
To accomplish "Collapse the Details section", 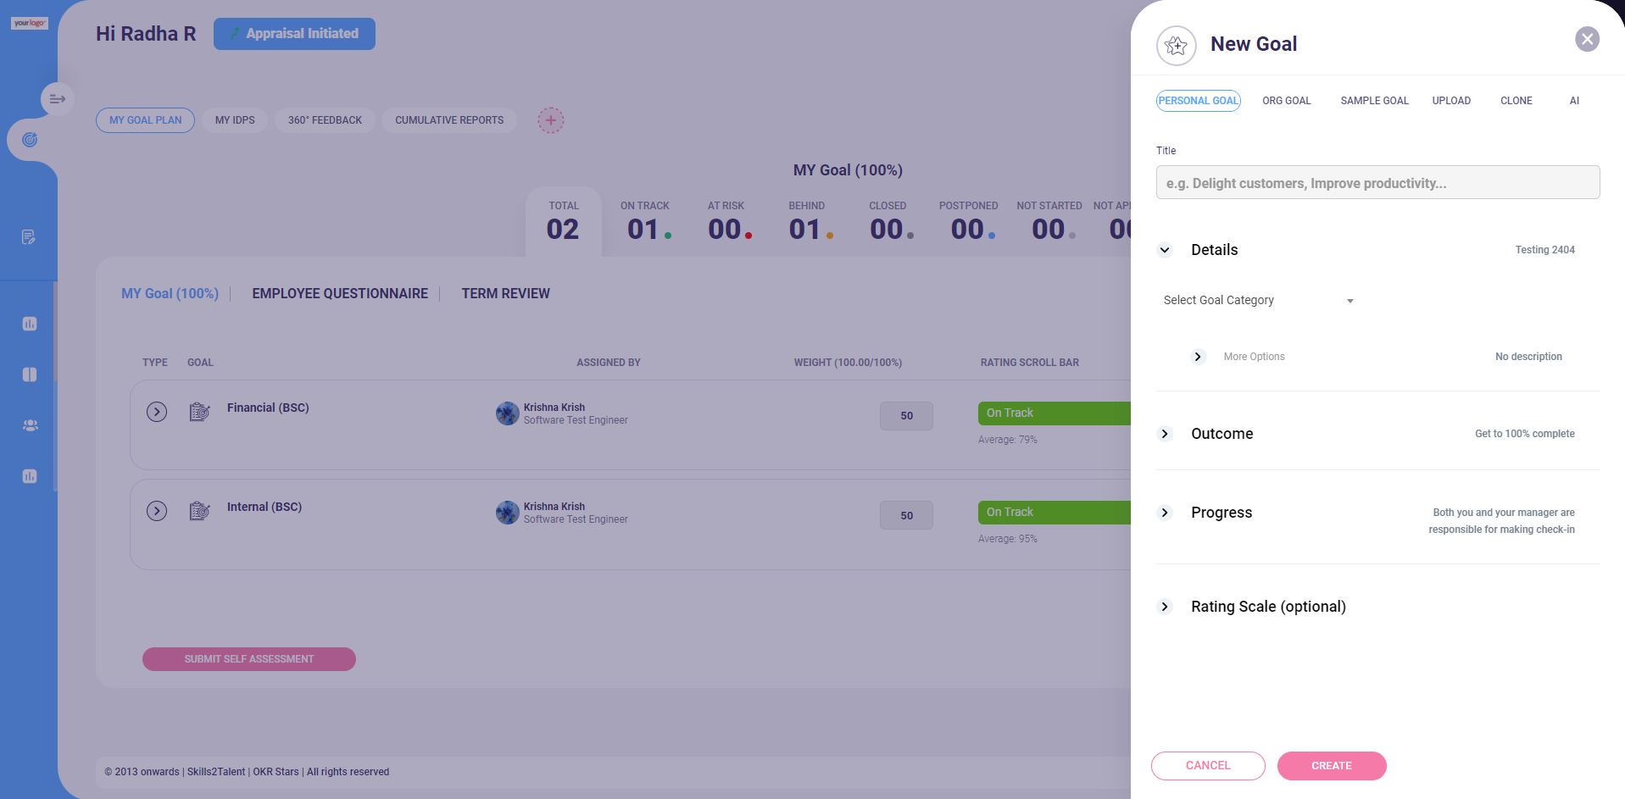I will pos(1165,250).
